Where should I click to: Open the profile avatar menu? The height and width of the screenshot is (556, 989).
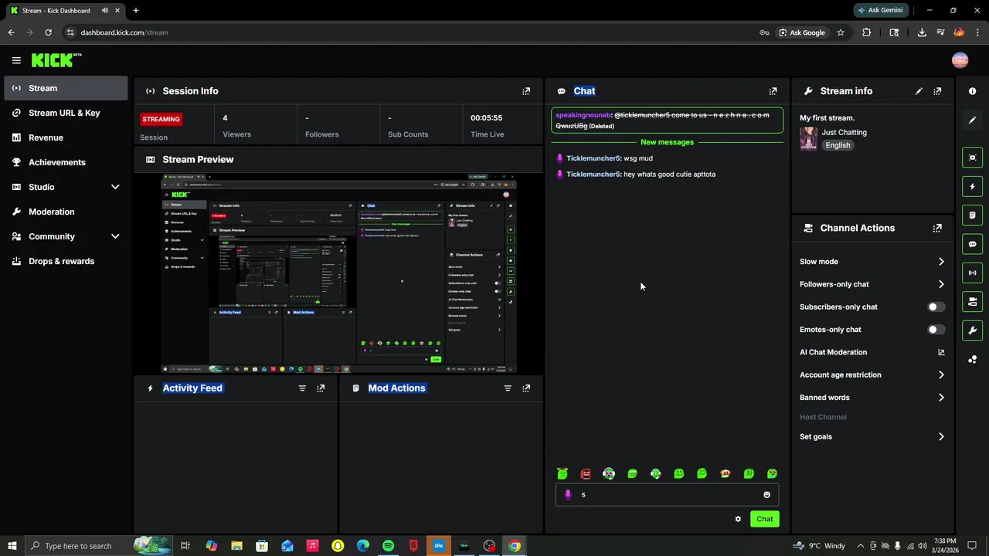coord(960,60)
